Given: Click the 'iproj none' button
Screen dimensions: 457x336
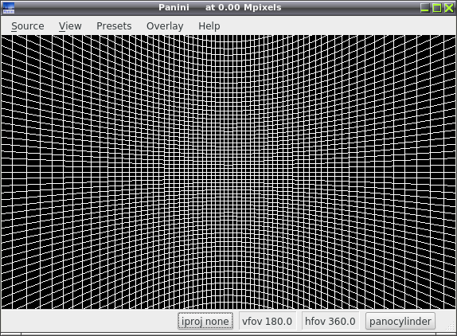Looking at the screenshot, I should point(205,321).
